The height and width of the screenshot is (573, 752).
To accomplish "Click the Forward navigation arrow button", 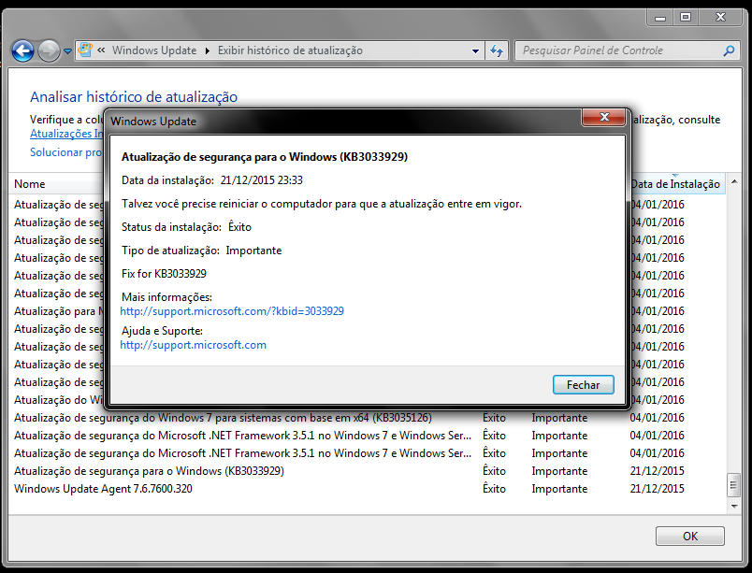I will (49, 50).
